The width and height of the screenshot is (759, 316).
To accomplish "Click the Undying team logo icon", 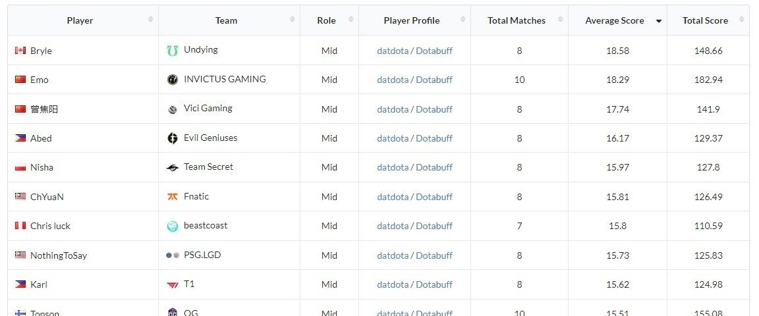I will pyautogui.click(x=173, y=50).
